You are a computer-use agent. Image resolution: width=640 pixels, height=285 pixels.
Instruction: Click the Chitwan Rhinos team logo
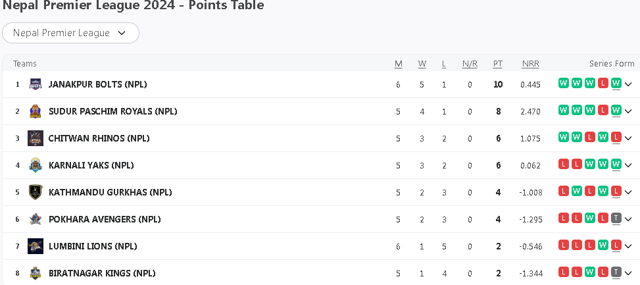pyautogui.click(x=36, y=138)
